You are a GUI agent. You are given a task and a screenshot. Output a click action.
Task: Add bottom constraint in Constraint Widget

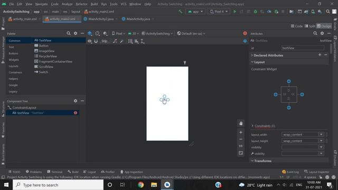click(x=289, y=108)
